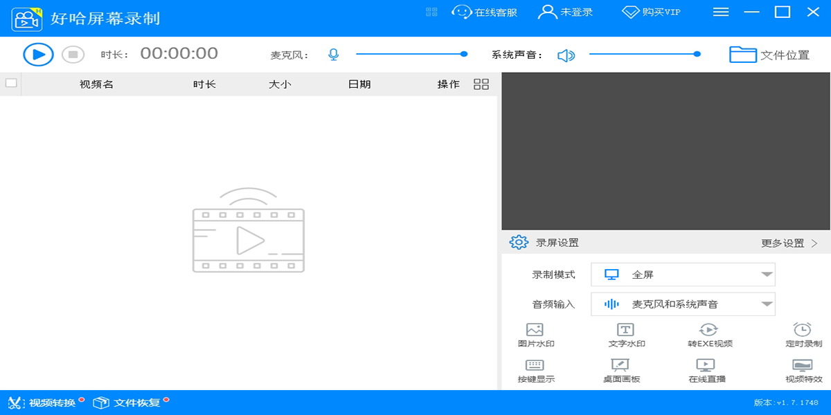
Task: Launch 在线直播 live streaming
Action: (706, 366)
